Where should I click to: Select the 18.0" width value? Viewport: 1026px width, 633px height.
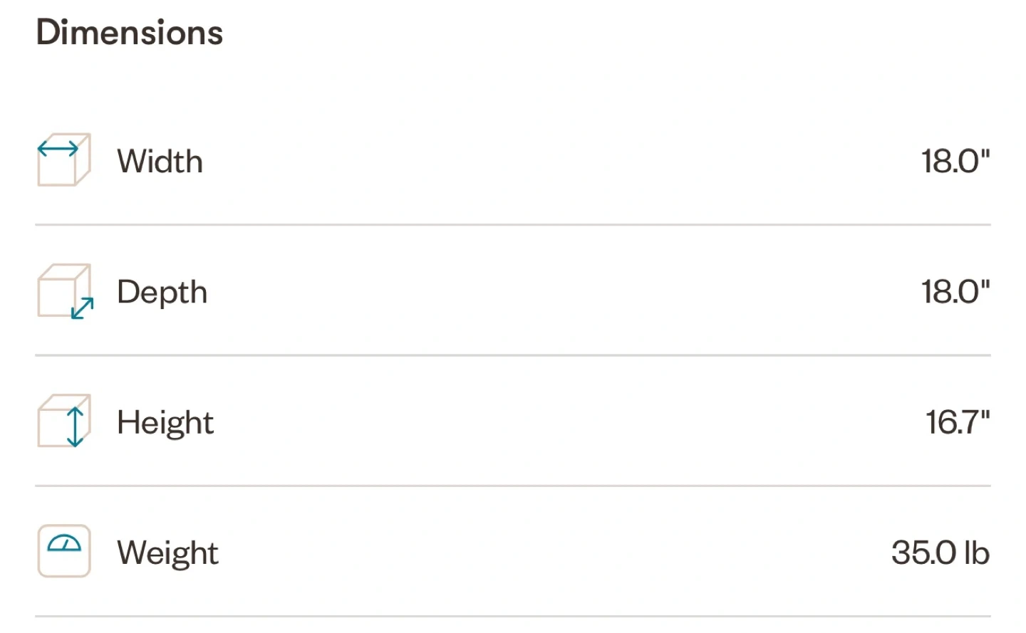point(955,162)
